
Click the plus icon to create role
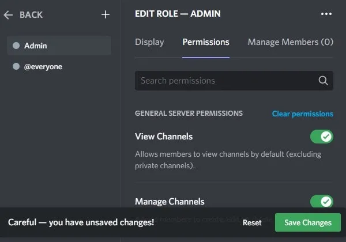105,15
